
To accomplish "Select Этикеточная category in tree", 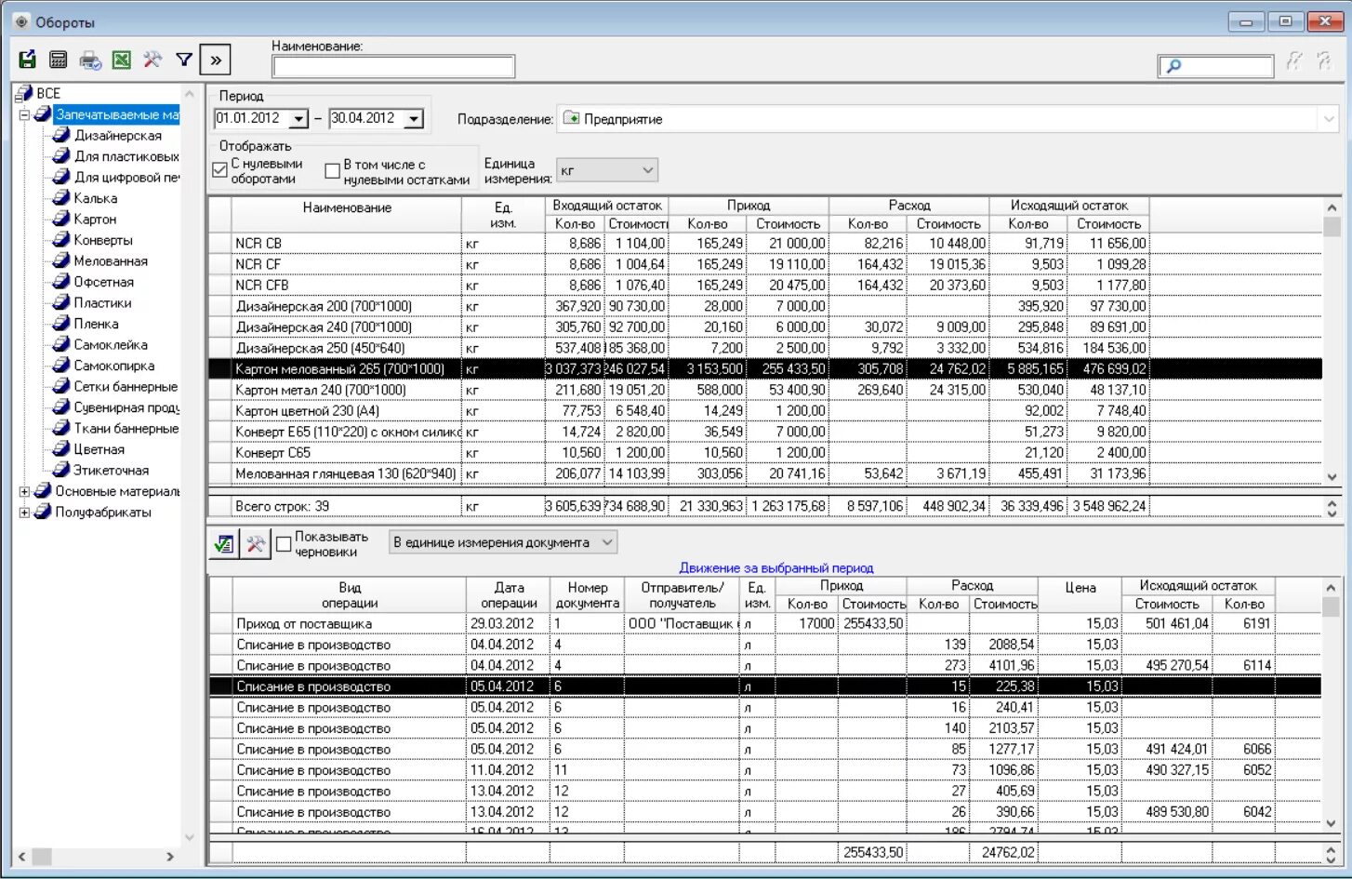I will (x=111, y=470).
